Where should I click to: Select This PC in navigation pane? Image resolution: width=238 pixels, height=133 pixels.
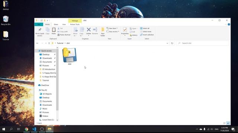[x=44, y=90]
